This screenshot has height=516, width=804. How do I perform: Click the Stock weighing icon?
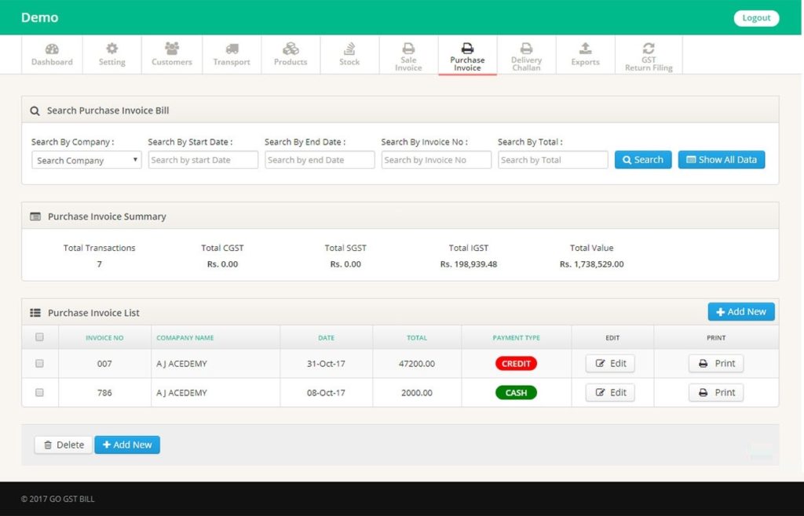pos(349,49)
